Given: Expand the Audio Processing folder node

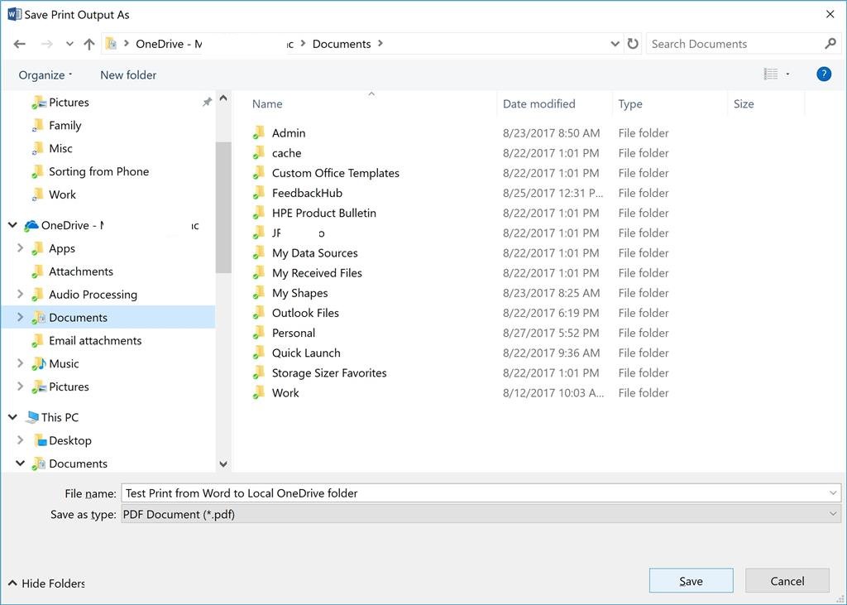Looking at the screenshot, I should click(x=20, y=294).
